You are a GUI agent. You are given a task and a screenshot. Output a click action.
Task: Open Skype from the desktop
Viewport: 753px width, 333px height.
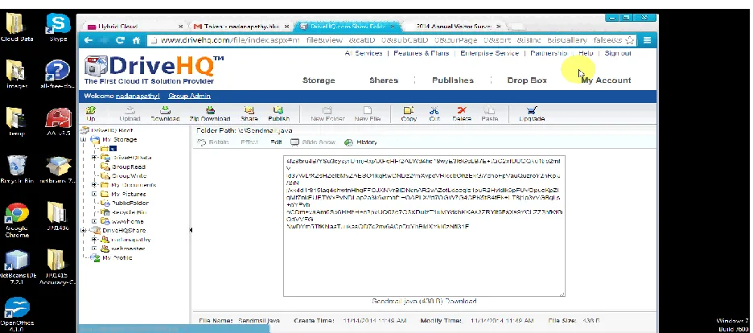point(58,27)
